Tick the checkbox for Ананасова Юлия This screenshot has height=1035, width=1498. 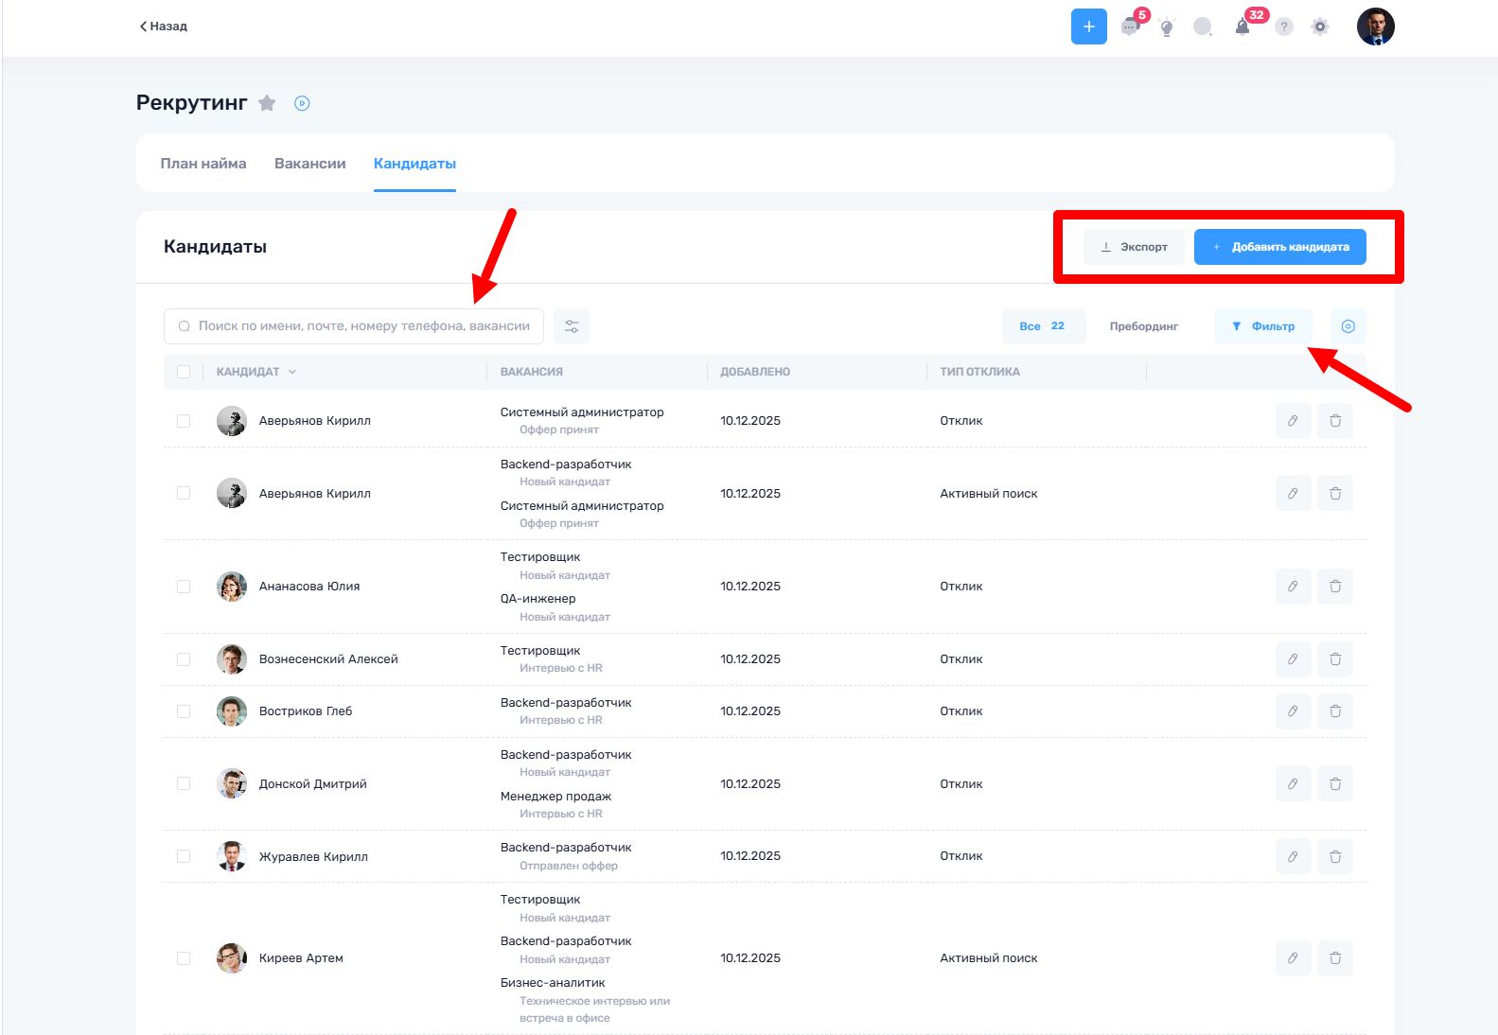(x=184, y=587)
